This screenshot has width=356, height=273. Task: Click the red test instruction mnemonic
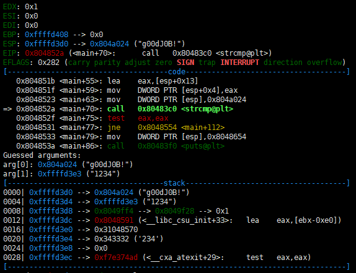point(116,118)
